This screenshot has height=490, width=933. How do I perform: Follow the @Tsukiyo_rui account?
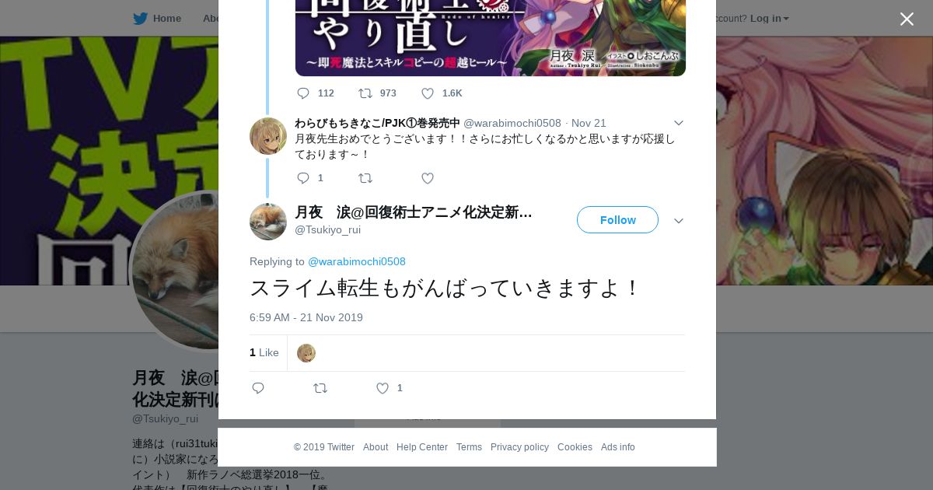617,219
